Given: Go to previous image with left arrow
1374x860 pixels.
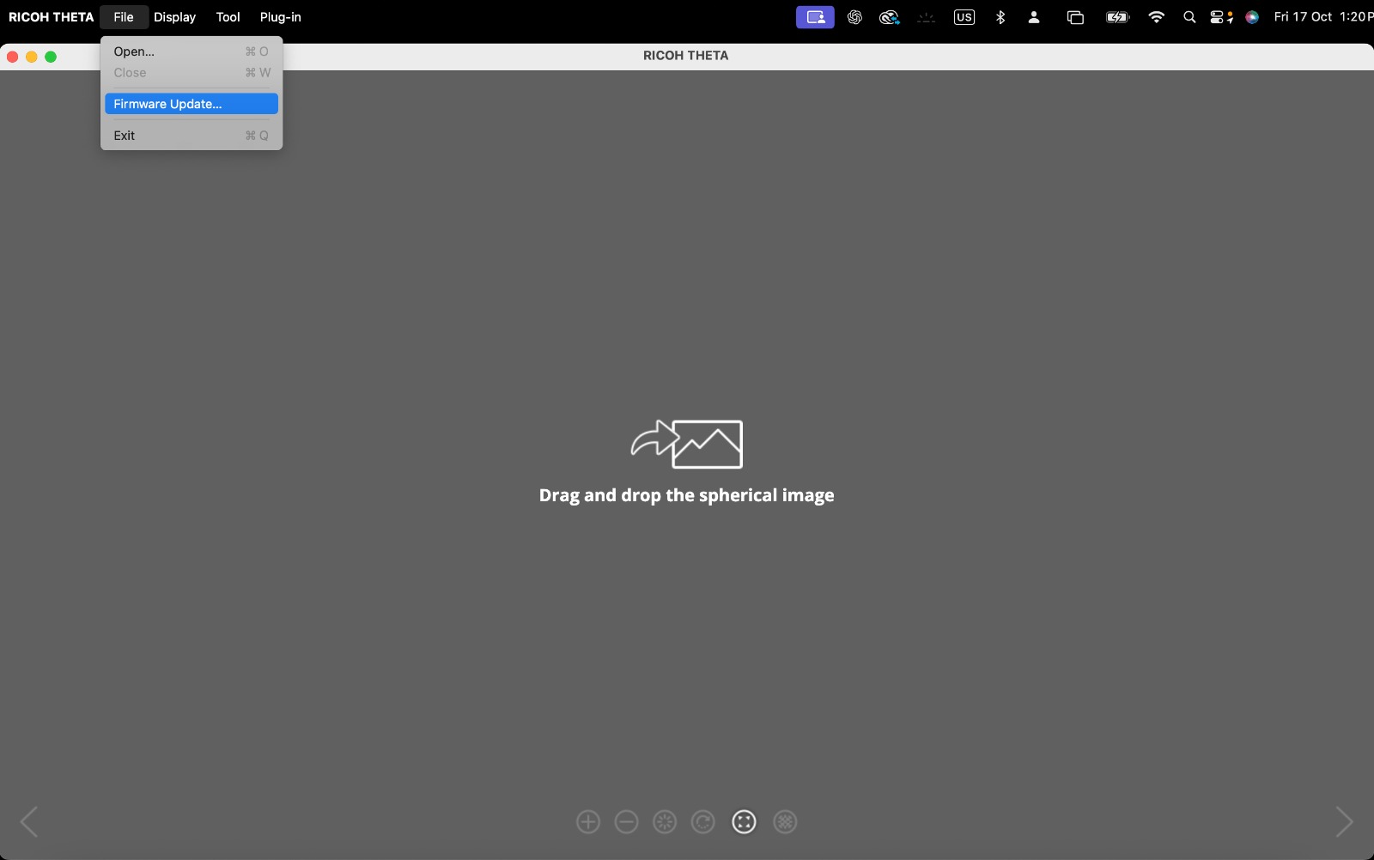Looking at the screenshot, I should point(29,821).
